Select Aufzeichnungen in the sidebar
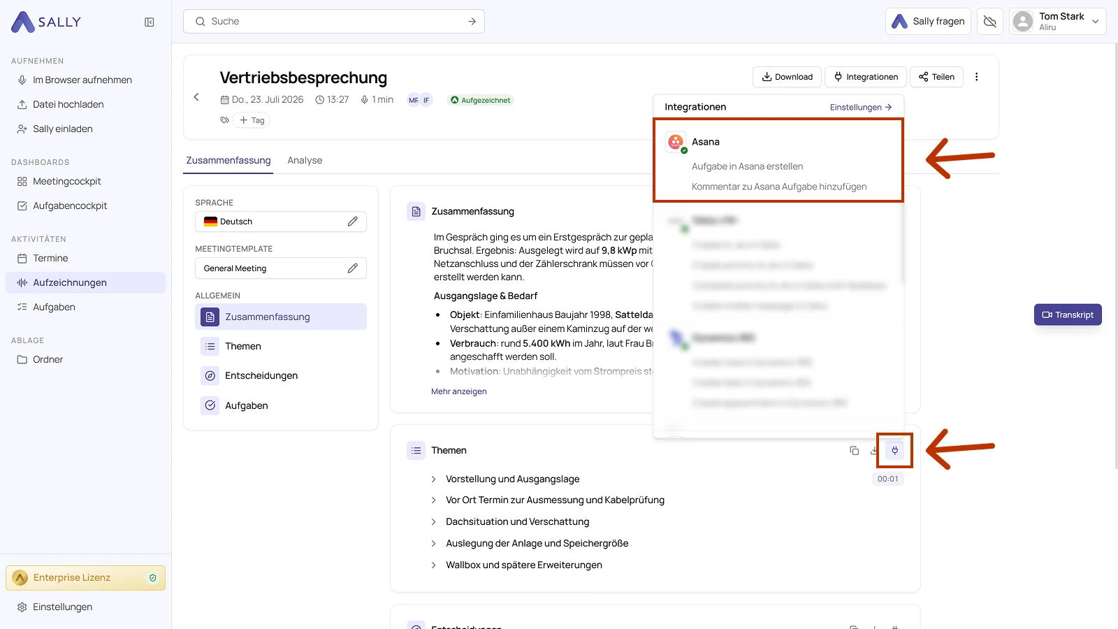The width and height of the screenshot is (1118, 629). click(85, 283)
